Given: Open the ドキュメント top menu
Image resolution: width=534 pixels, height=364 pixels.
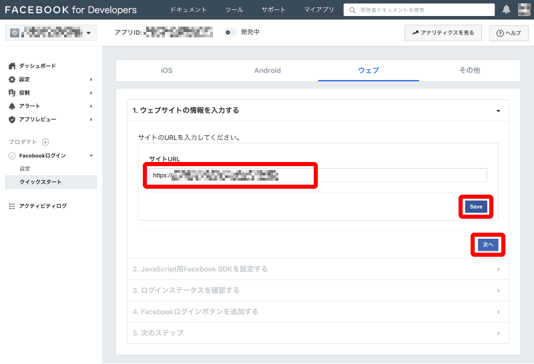Looking at the screenshot, I should tap(188, 9).
